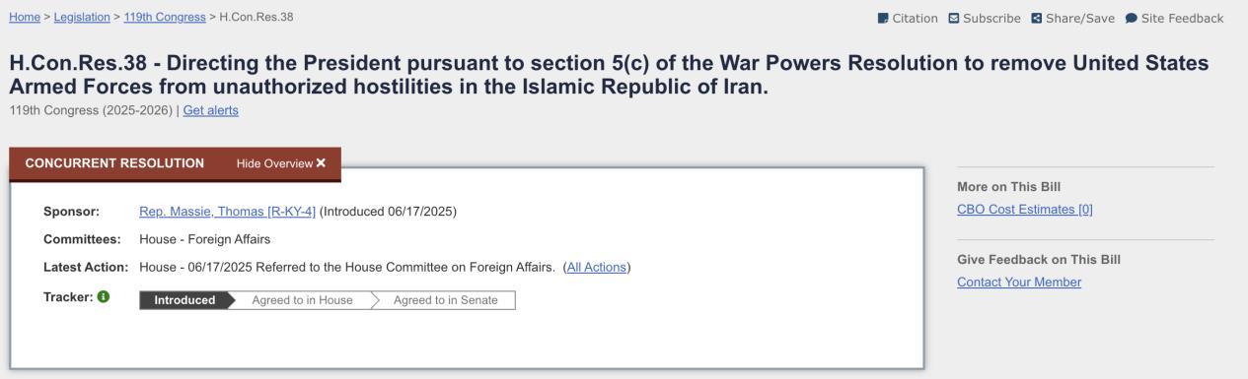Go to the Legislation breadcrumb
1248x379 pixels.
[82, 18]
